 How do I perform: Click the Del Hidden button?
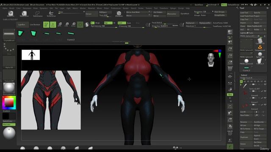coord(159,12)
